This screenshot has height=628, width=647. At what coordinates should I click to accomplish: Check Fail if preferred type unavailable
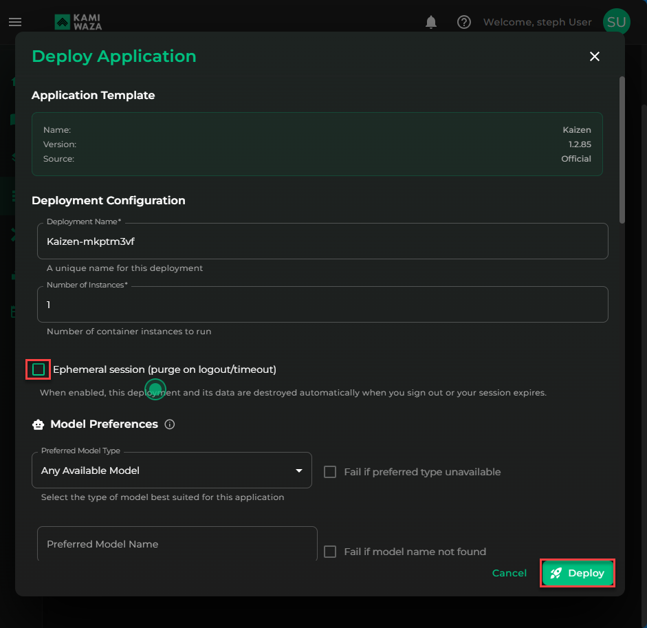coord(330,472)
